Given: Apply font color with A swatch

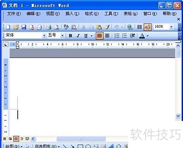Looking at the screenshot, I should [142, 36].
